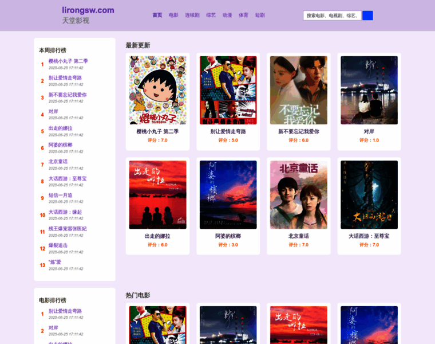Click the 别让爱情走弯路 poster in 热门电影
The height and width of the screenshot is (344, 435).
[157, 325]
